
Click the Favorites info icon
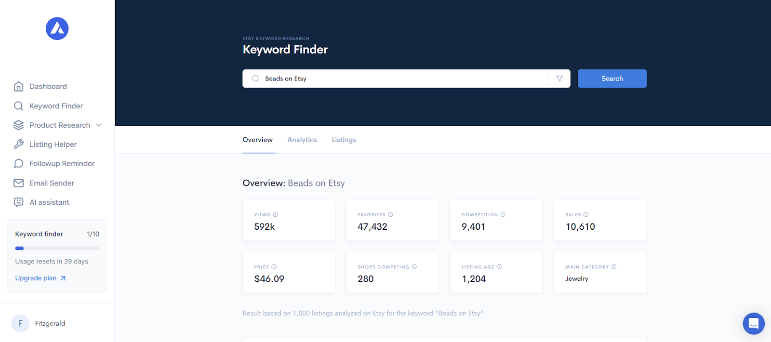click(390, 215)
